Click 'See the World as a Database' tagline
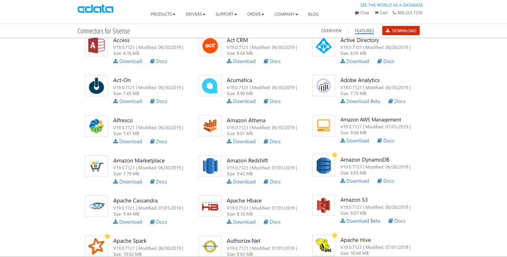507x257 pixels. click(392, 5)
